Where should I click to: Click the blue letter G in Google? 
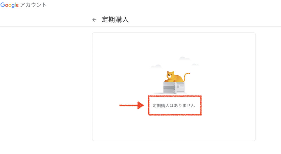[x=2, y=5]
